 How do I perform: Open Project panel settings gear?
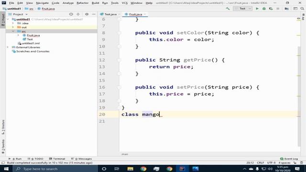pyautogui.click(x=87, y=14)
